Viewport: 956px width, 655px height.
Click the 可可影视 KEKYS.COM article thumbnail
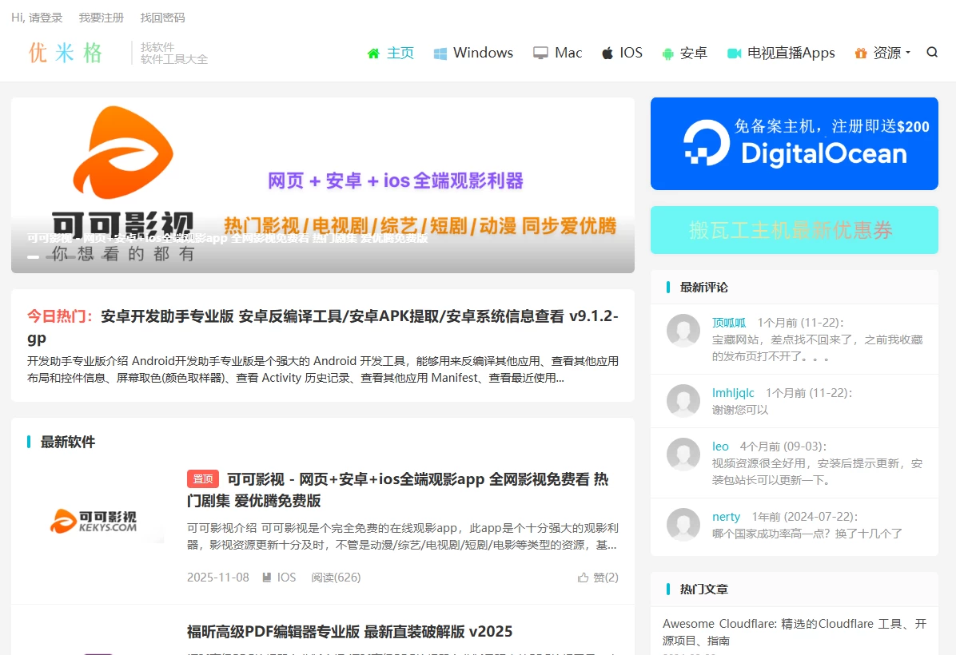coord(93,522)
